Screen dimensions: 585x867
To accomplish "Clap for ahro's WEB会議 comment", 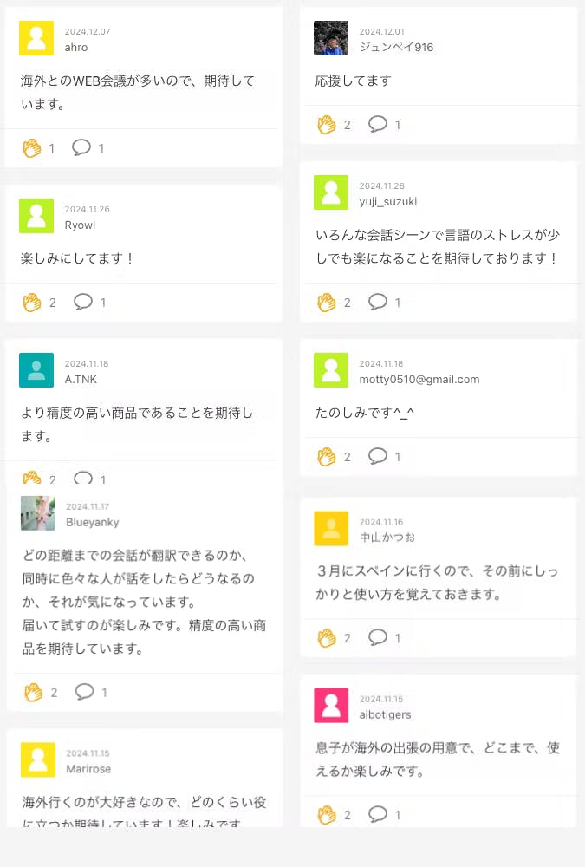I will 32,148.
